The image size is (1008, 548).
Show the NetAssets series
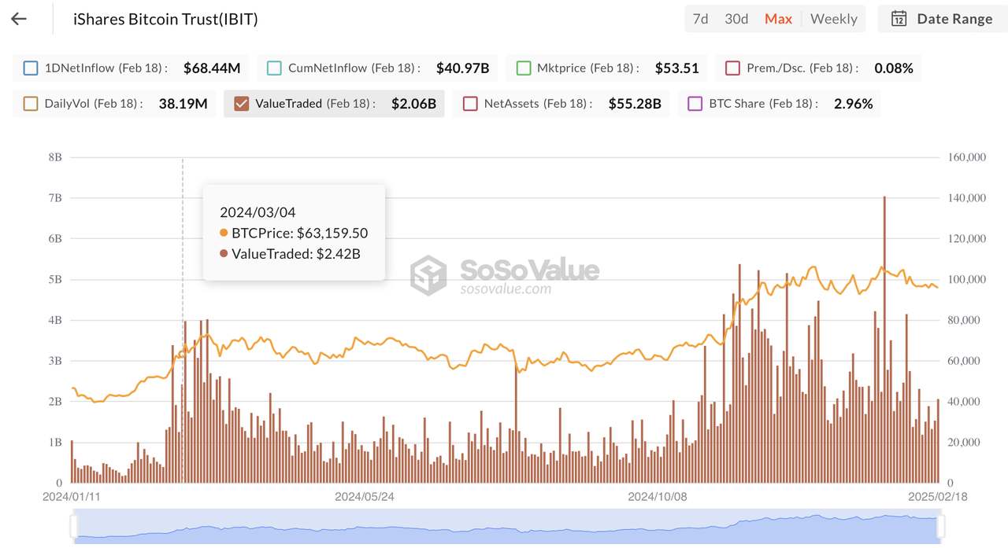coord(470,104)
